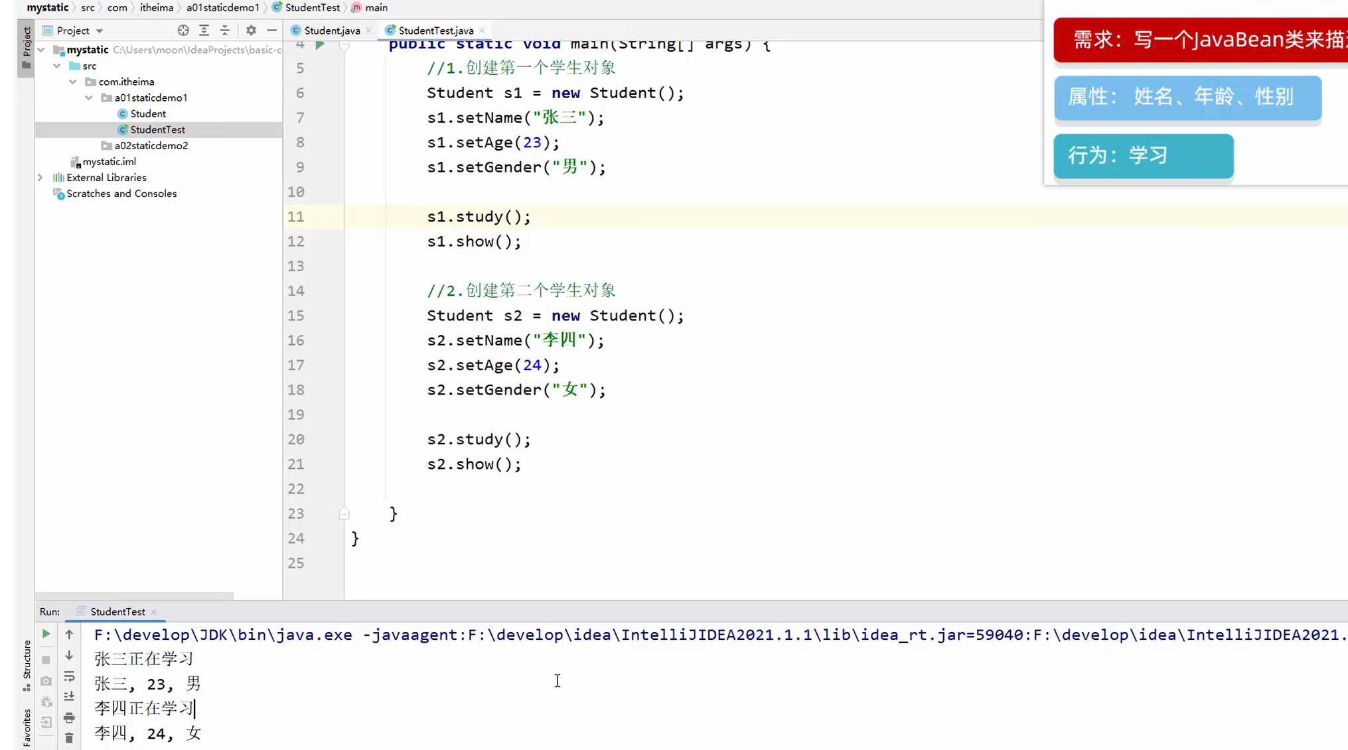The width and height of the screenshot is (1348, 750).
Task: Click the print icon in Run panel
Action: (69, 718)
